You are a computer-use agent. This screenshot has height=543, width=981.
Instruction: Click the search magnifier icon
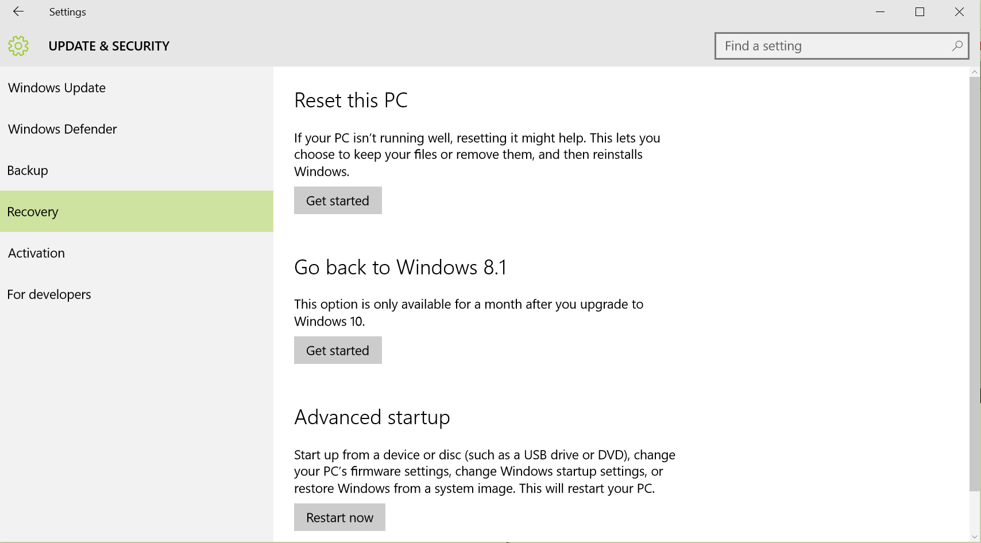[957, 46]
